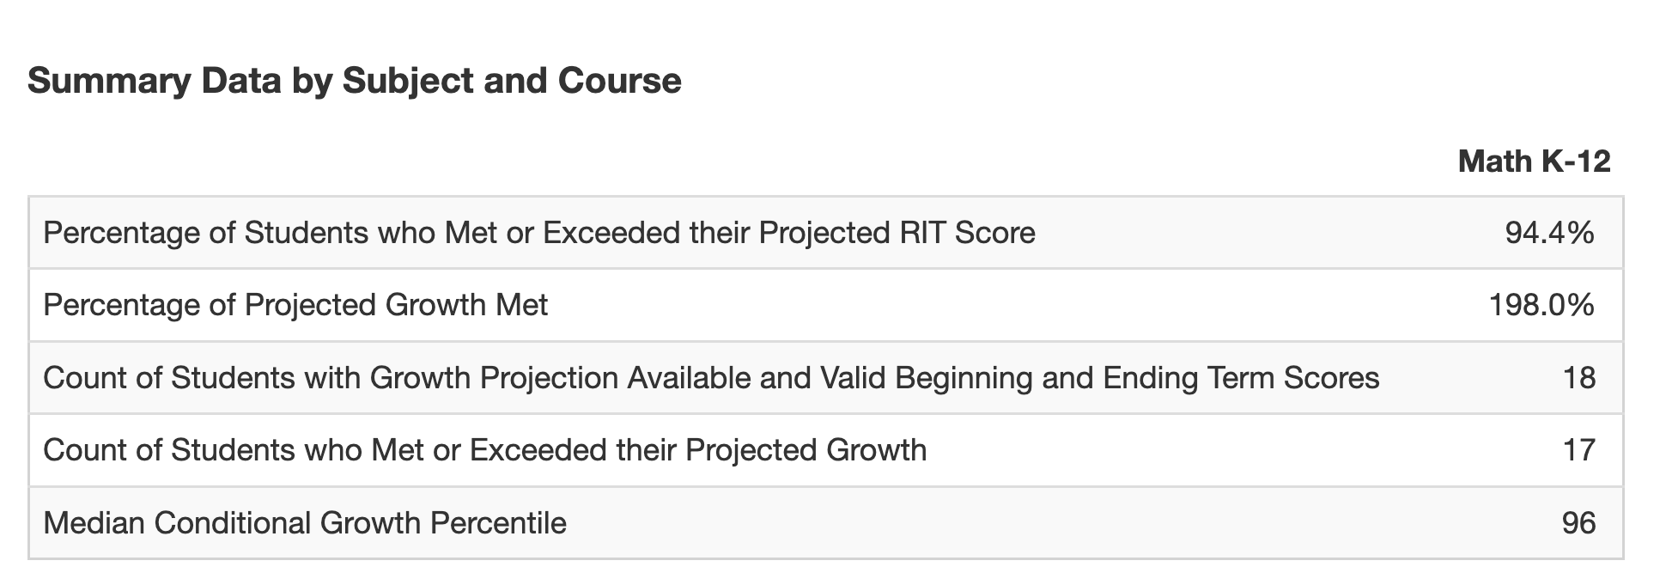Click the word Course in the heading
The image size is (1666, 579).
(x=619, y=81)
